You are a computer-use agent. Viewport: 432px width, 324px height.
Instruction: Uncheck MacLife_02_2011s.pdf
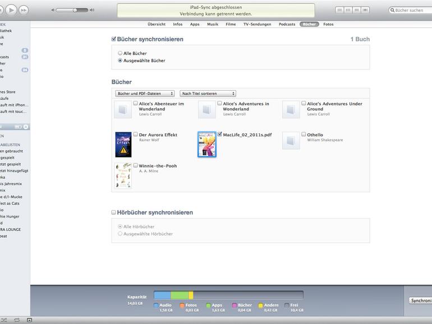[219, 135]
